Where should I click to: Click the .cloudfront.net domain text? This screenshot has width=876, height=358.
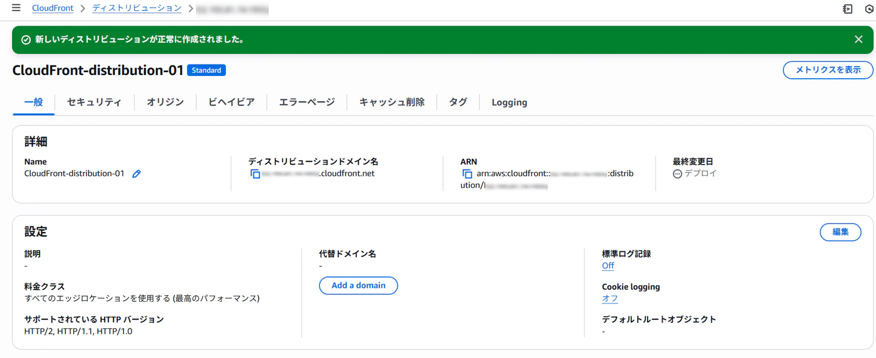click(x=347, y=173)
